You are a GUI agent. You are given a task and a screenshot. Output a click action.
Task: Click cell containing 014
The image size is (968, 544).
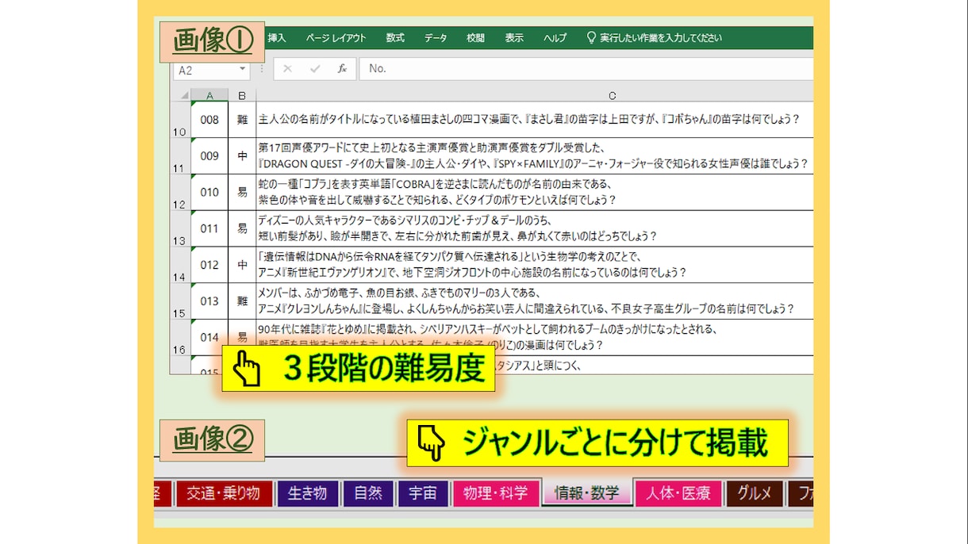coord(209,337)
